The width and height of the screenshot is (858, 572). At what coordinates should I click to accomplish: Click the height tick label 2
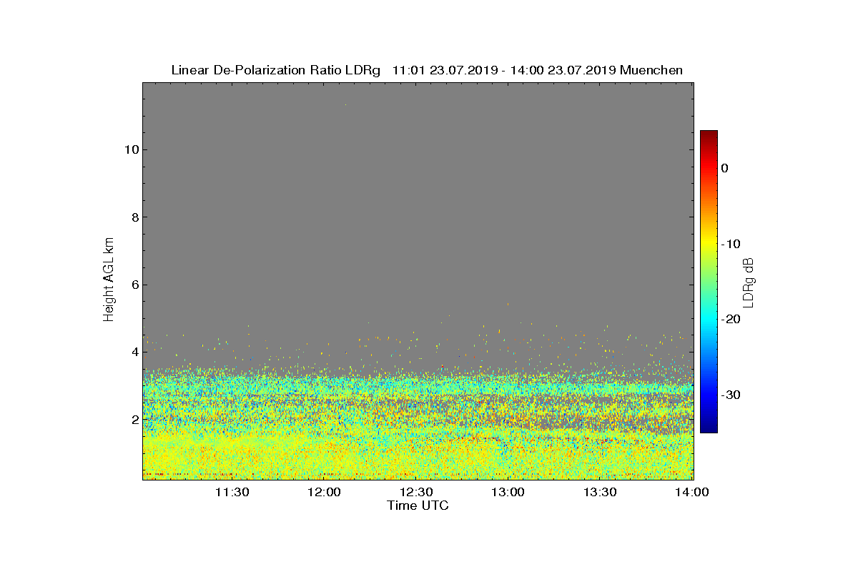pyautogui.click(x=134, y=419)
